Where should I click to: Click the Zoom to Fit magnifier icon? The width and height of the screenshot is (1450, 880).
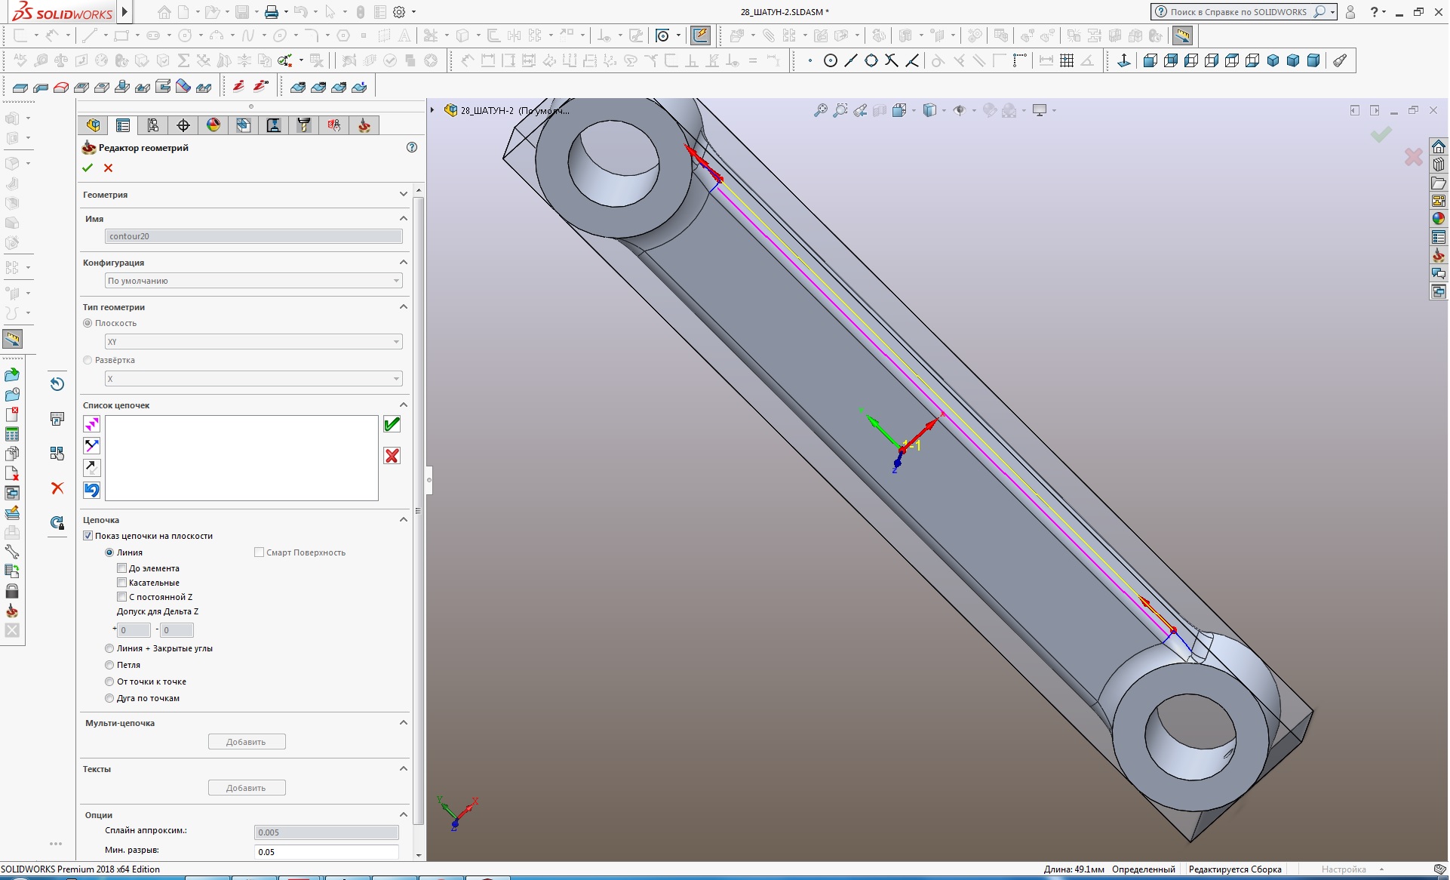click(820, 111)
